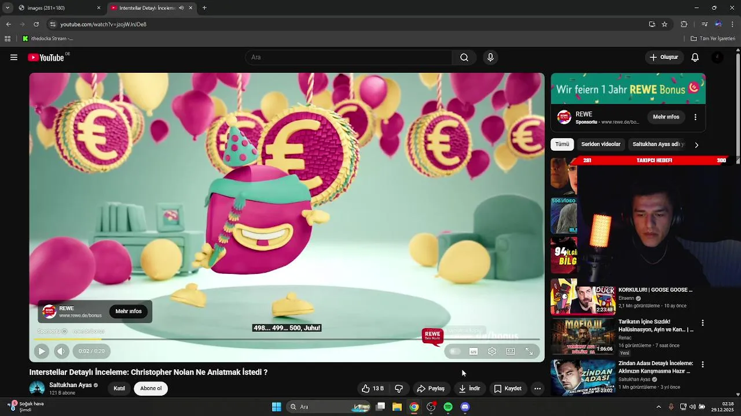Switch to theater mode
Viewport: 741px width, 416px height.
click(511, 351)
